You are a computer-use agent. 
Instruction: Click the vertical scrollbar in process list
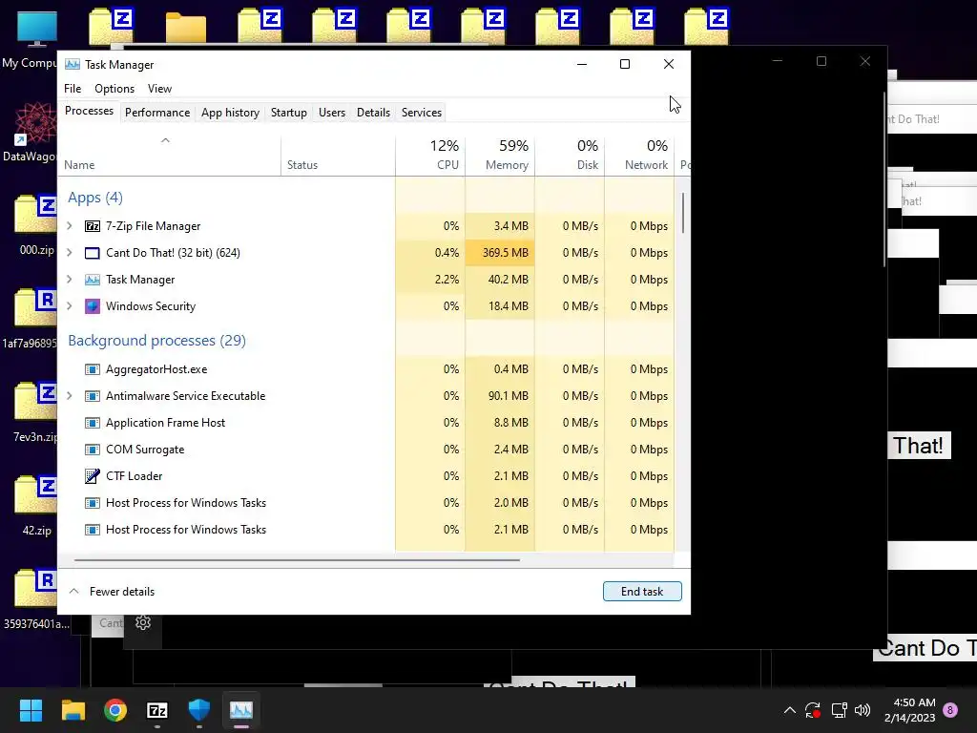click(683, 213)
